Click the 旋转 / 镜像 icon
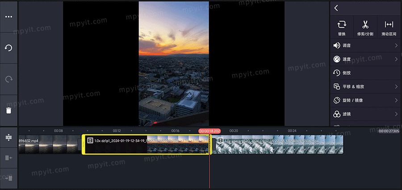Viewport: 402px width, 190px height. 337,100
